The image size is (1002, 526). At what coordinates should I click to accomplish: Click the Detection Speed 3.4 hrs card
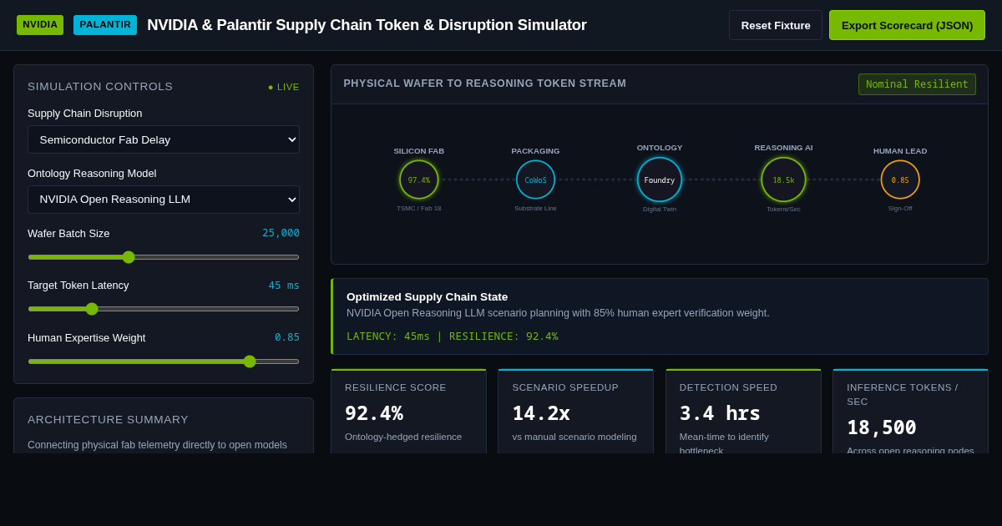click(743, 412)
